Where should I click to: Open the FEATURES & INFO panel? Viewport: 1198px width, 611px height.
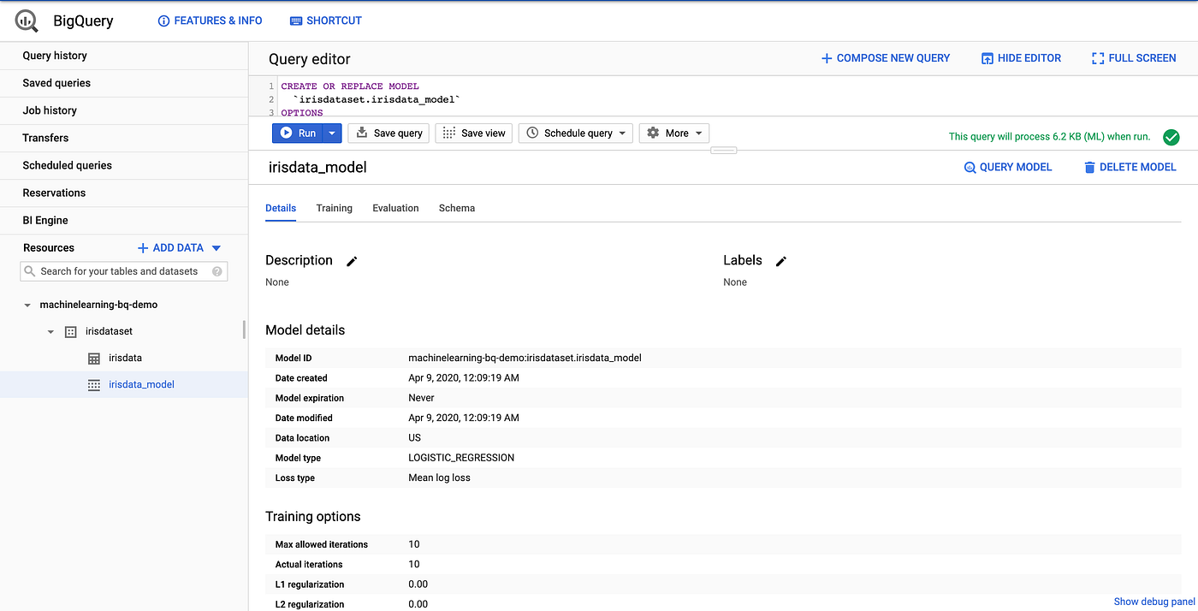click(x=209, y=20)
